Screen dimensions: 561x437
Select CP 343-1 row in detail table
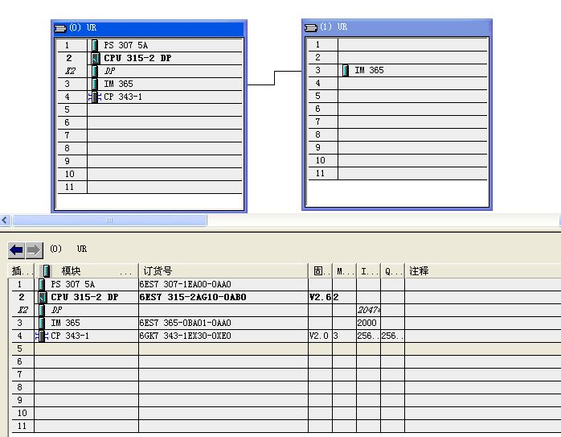pyautogui.click(x=286, y=336)
